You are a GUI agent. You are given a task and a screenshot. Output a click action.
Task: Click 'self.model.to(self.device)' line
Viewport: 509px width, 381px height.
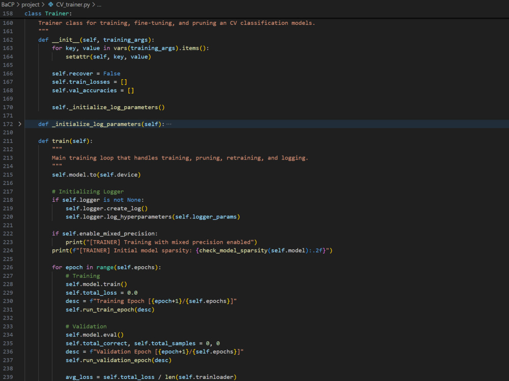(x=96, y=175)
